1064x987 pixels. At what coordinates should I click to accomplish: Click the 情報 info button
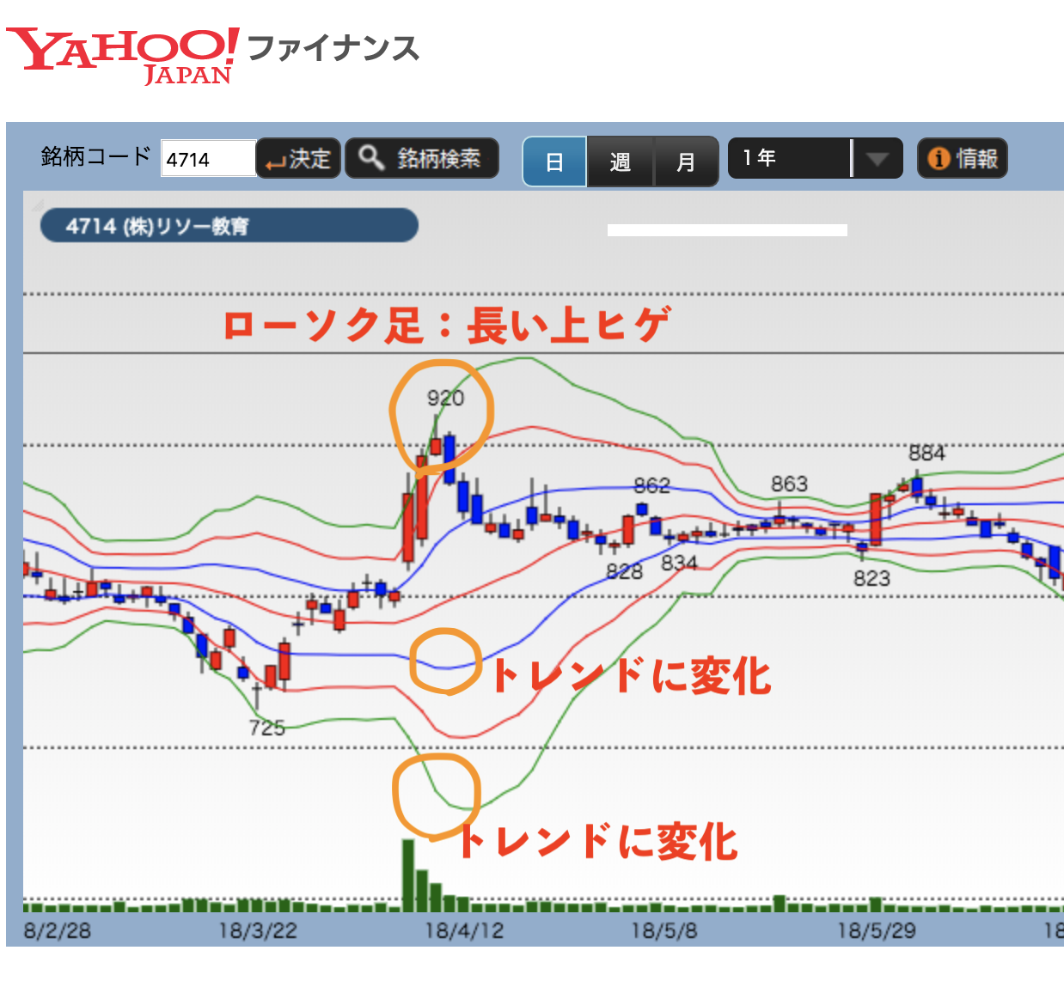tap(962, 158)
